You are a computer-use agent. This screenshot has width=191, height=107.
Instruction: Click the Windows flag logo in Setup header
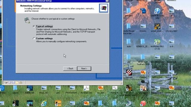(x=104, y=8)
